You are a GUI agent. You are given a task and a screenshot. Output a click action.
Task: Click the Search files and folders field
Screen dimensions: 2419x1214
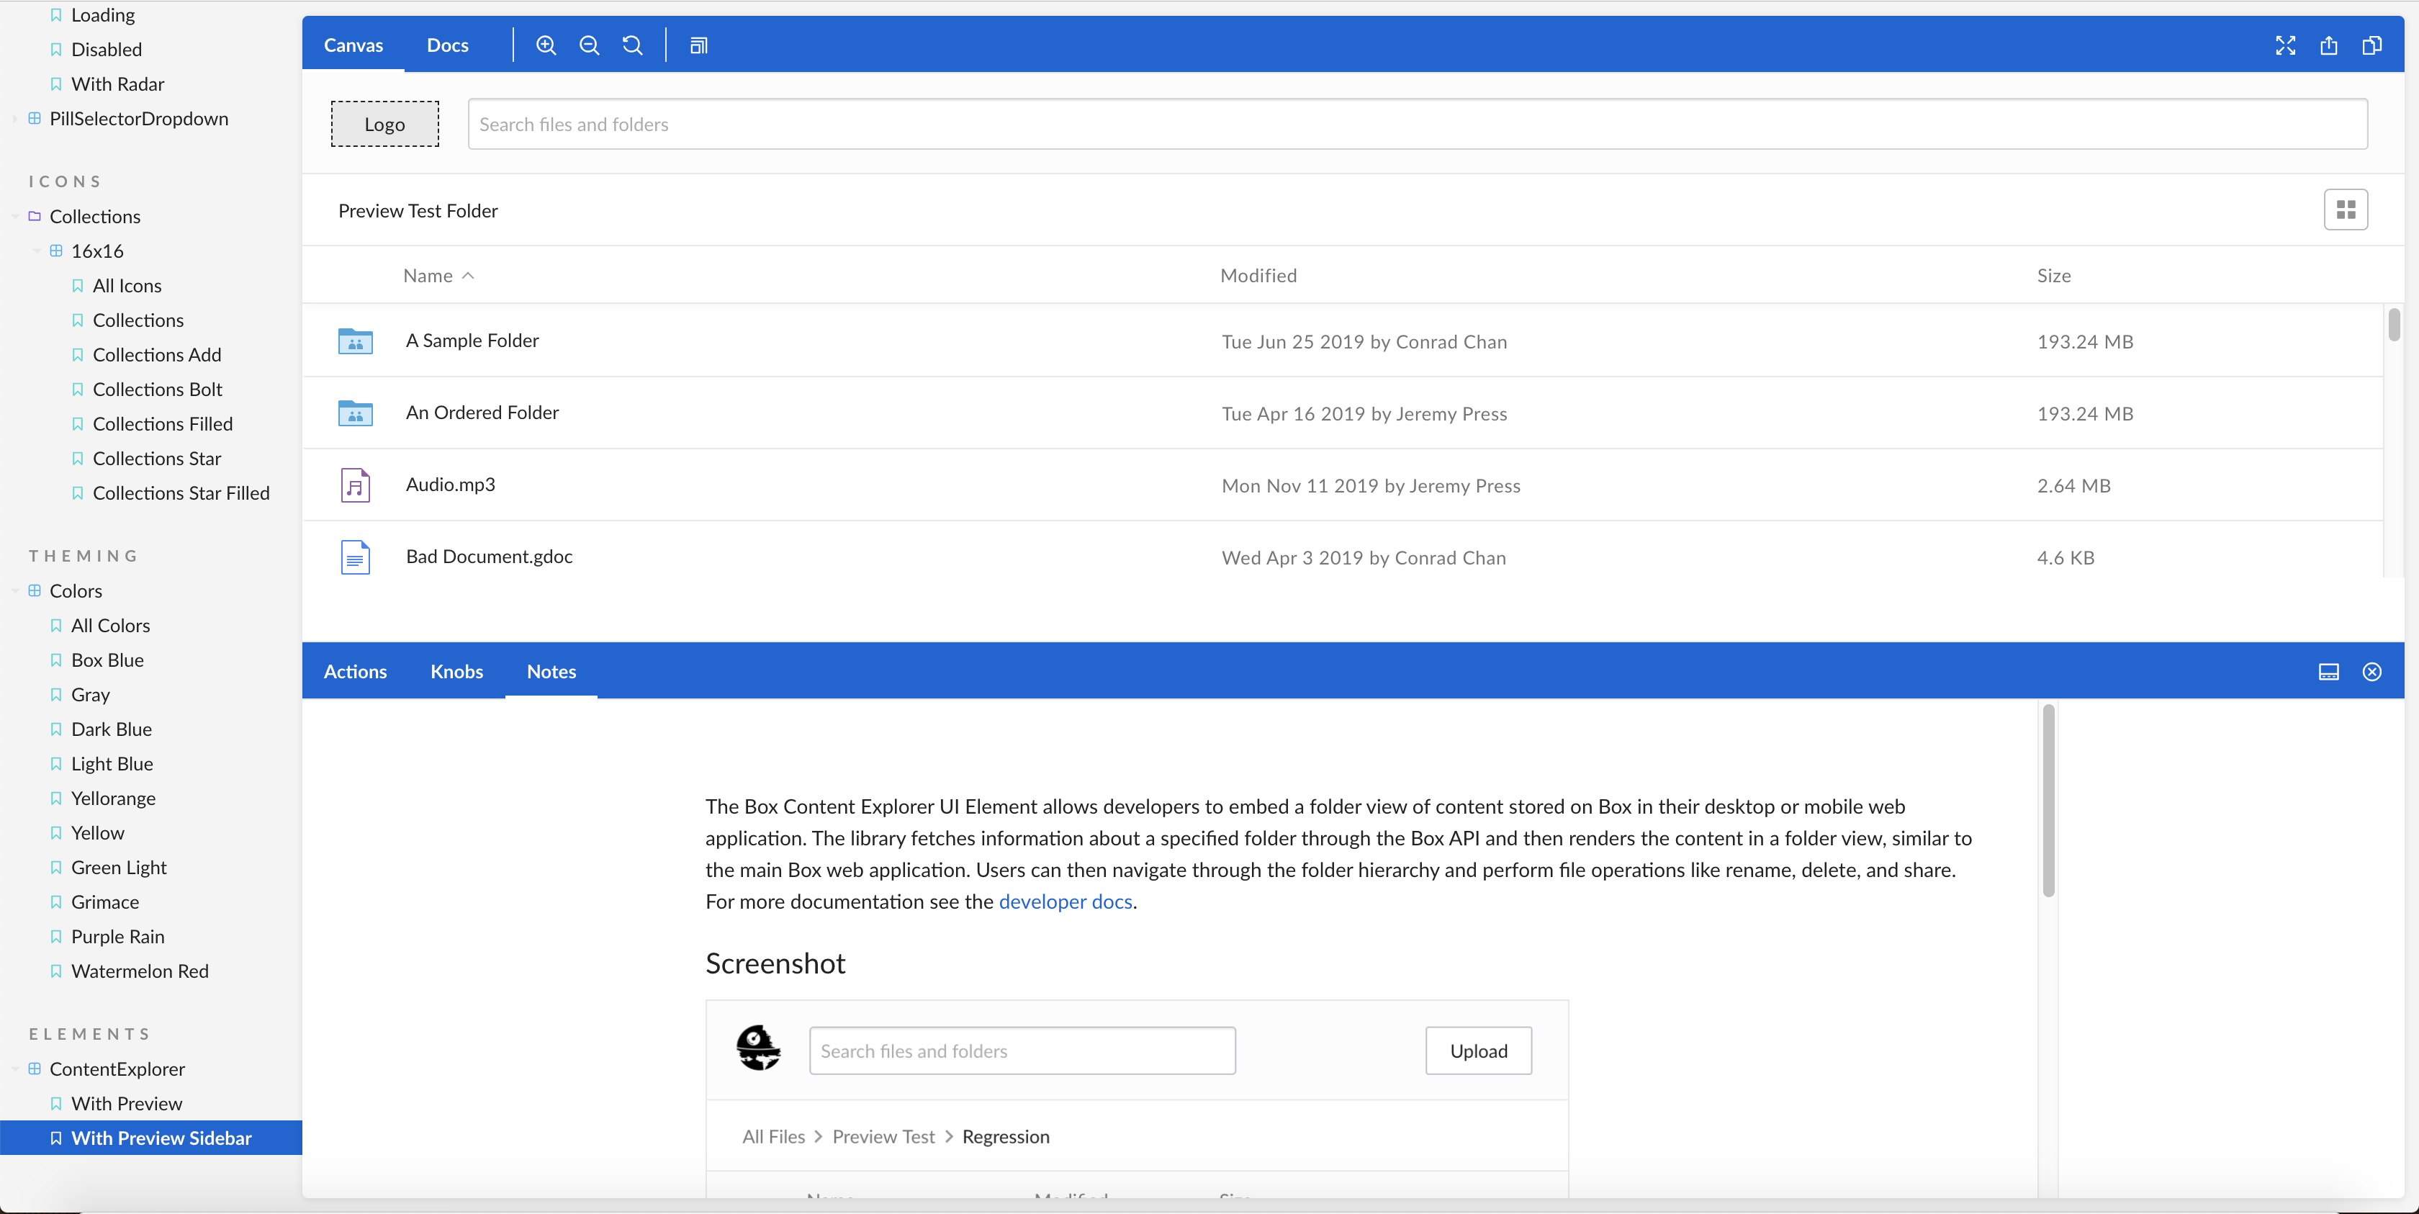point(939,123)
